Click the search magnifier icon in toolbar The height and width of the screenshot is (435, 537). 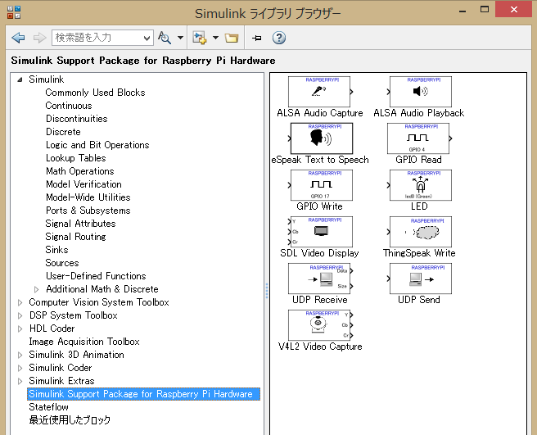[x=165, y=38]
